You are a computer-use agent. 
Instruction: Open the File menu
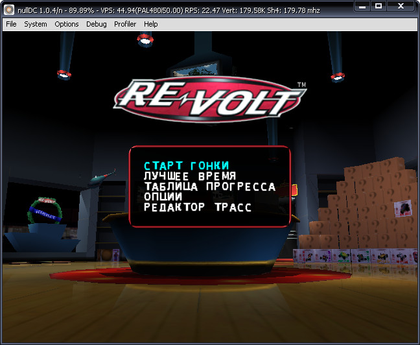click(x=11, y=24)
